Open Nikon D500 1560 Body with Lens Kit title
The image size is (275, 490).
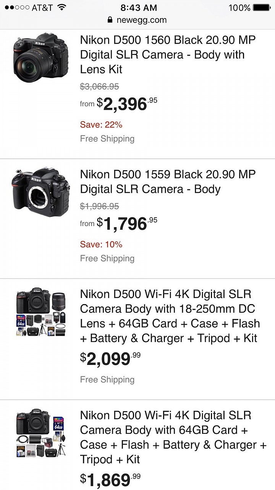coord(168,55)
